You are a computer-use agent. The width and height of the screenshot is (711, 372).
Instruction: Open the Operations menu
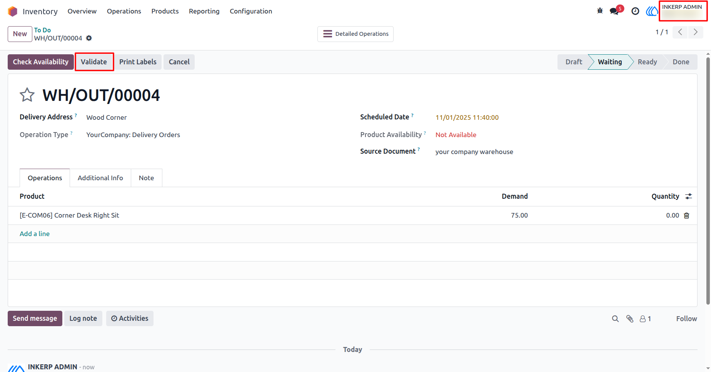tap(124, 11)
